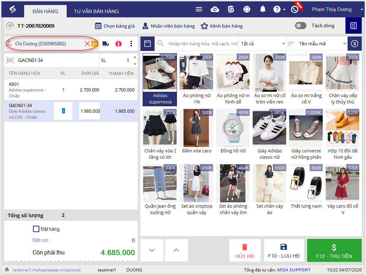Select Thắt lưng nam product
Image resolution: width=366 pixels, height=275 pixels.
306,187
